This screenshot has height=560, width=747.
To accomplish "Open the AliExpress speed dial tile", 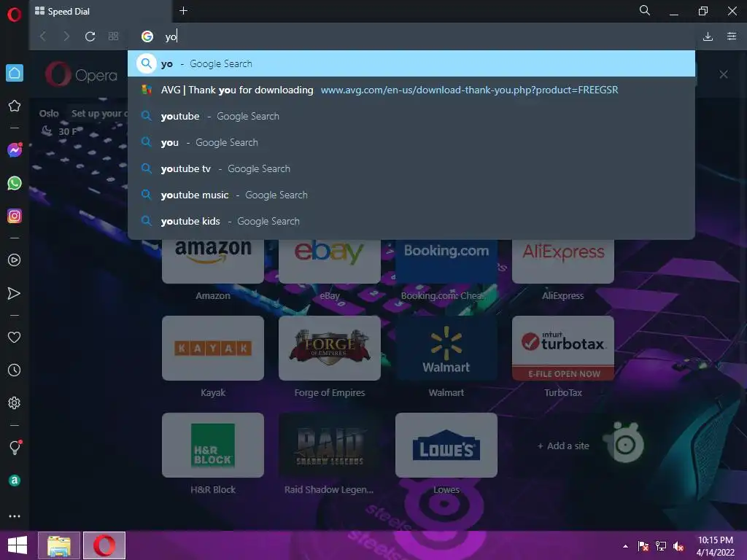I will point(563,262).
